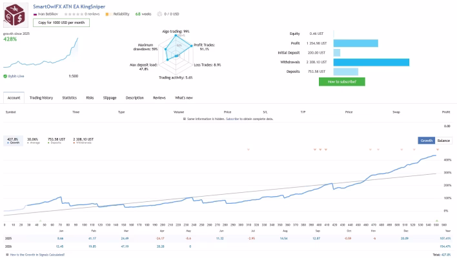Viewport: 457px width, 258px height.
Task: Toggle the Withdrawals series 2 308.10 UST
Action: (83, 141)
